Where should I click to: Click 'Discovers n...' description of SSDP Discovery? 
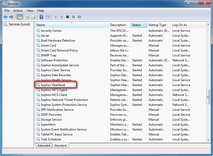point(119,115)
